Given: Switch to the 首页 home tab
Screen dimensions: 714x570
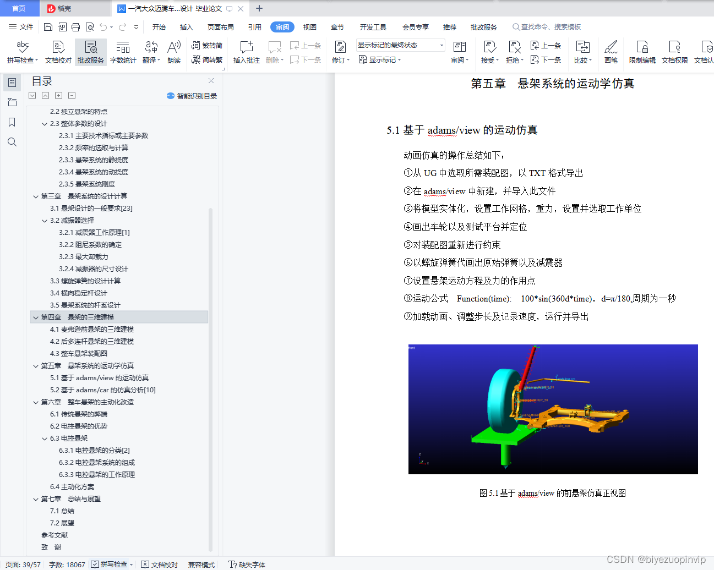Looking at the screenshot, I should (x=19, y=8).
